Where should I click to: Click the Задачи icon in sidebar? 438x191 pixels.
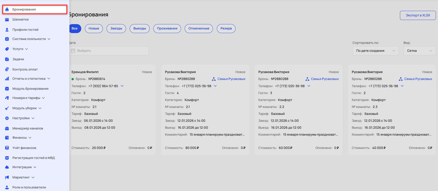tap(7, 59)
